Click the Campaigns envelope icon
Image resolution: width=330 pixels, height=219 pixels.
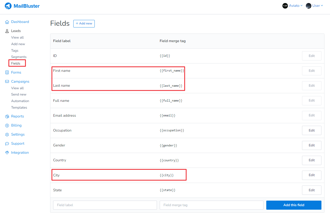[x=7, y=82]
